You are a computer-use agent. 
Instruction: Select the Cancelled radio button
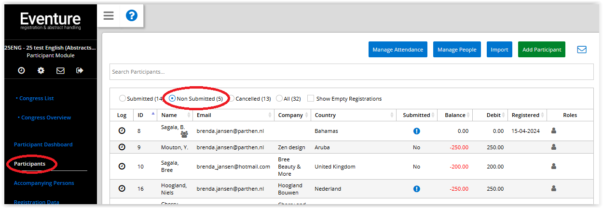[x=231, y=99]
